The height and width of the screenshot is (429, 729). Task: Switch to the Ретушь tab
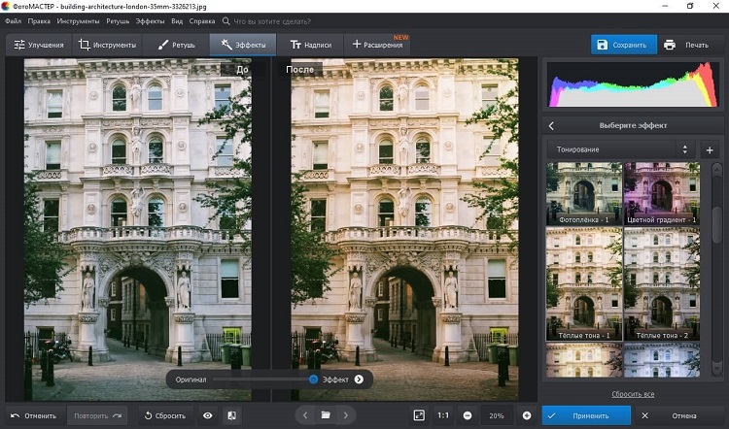176,45
